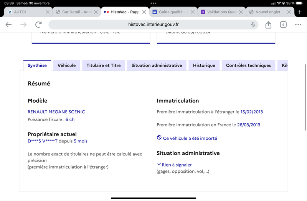This screenshot has width=307, height=201.
Task: Click the globe icon beside imported notice
Action: 159,137
